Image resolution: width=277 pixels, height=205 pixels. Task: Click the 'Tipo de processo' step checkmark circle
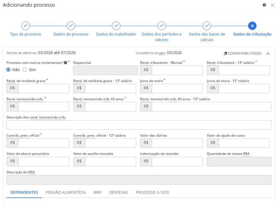26,26
